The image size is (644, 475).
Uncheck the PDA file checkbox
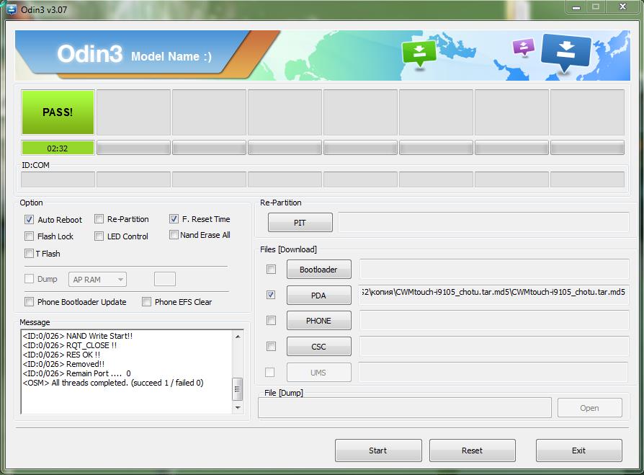(271, 295)
